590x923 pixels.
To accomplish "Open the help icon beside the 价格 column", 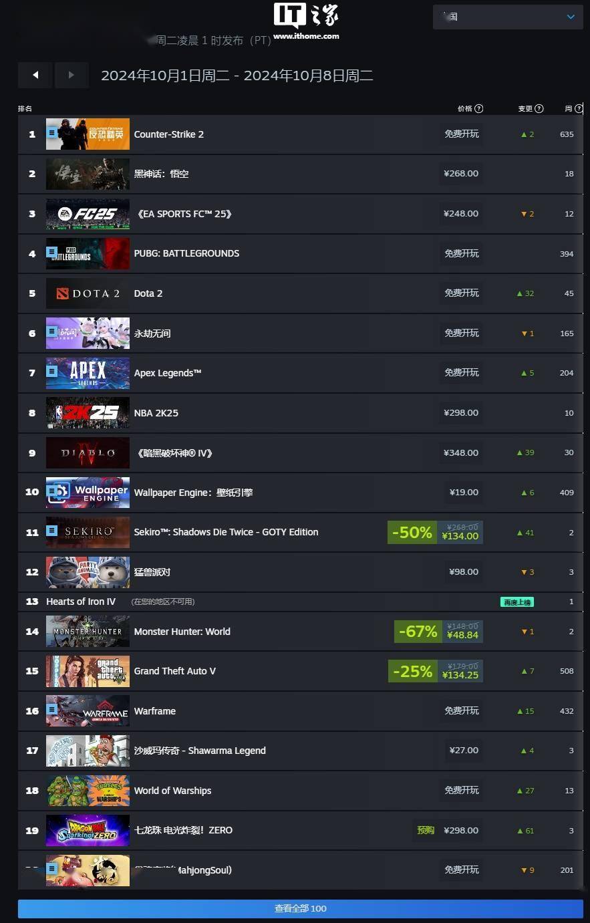I will (478, 108).
